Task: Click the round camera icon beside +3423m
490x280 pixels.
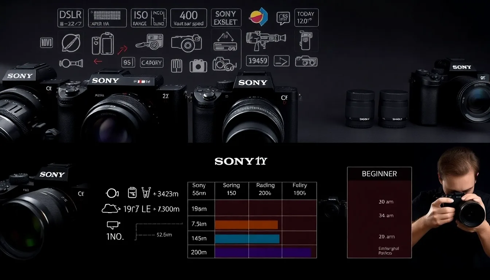Action: pyautogui.click(x=113, y=193)
